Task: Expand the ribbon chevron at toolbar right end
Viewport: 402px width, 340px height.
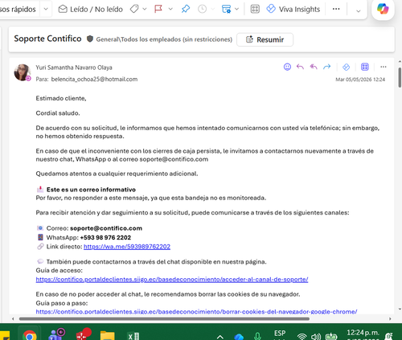Action: (359, 11)
